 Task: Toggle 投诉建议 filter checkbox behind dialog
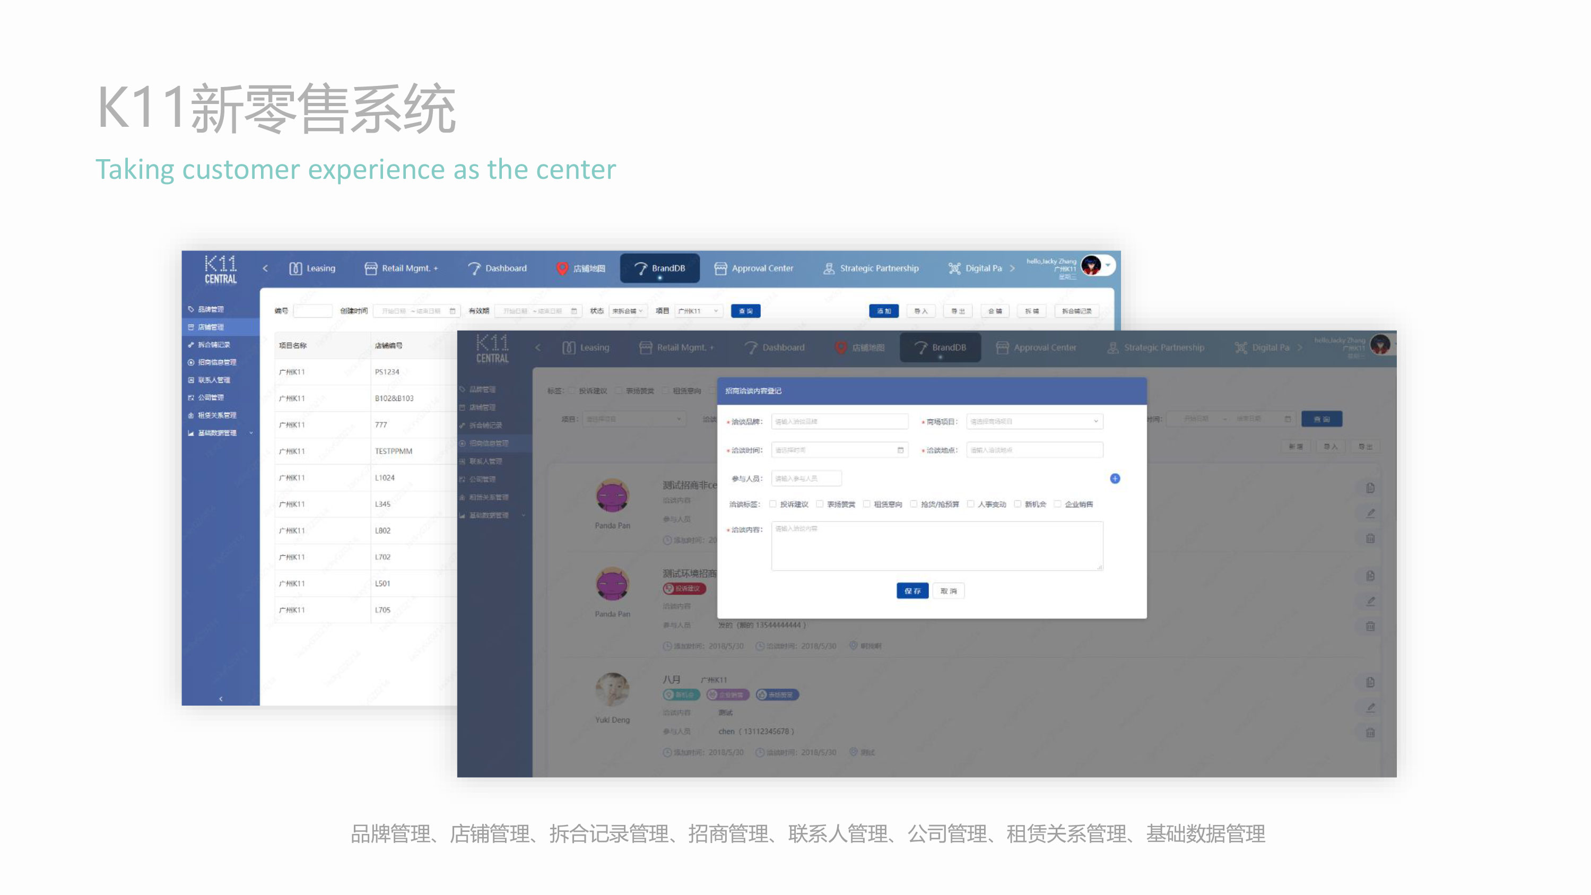571,390
